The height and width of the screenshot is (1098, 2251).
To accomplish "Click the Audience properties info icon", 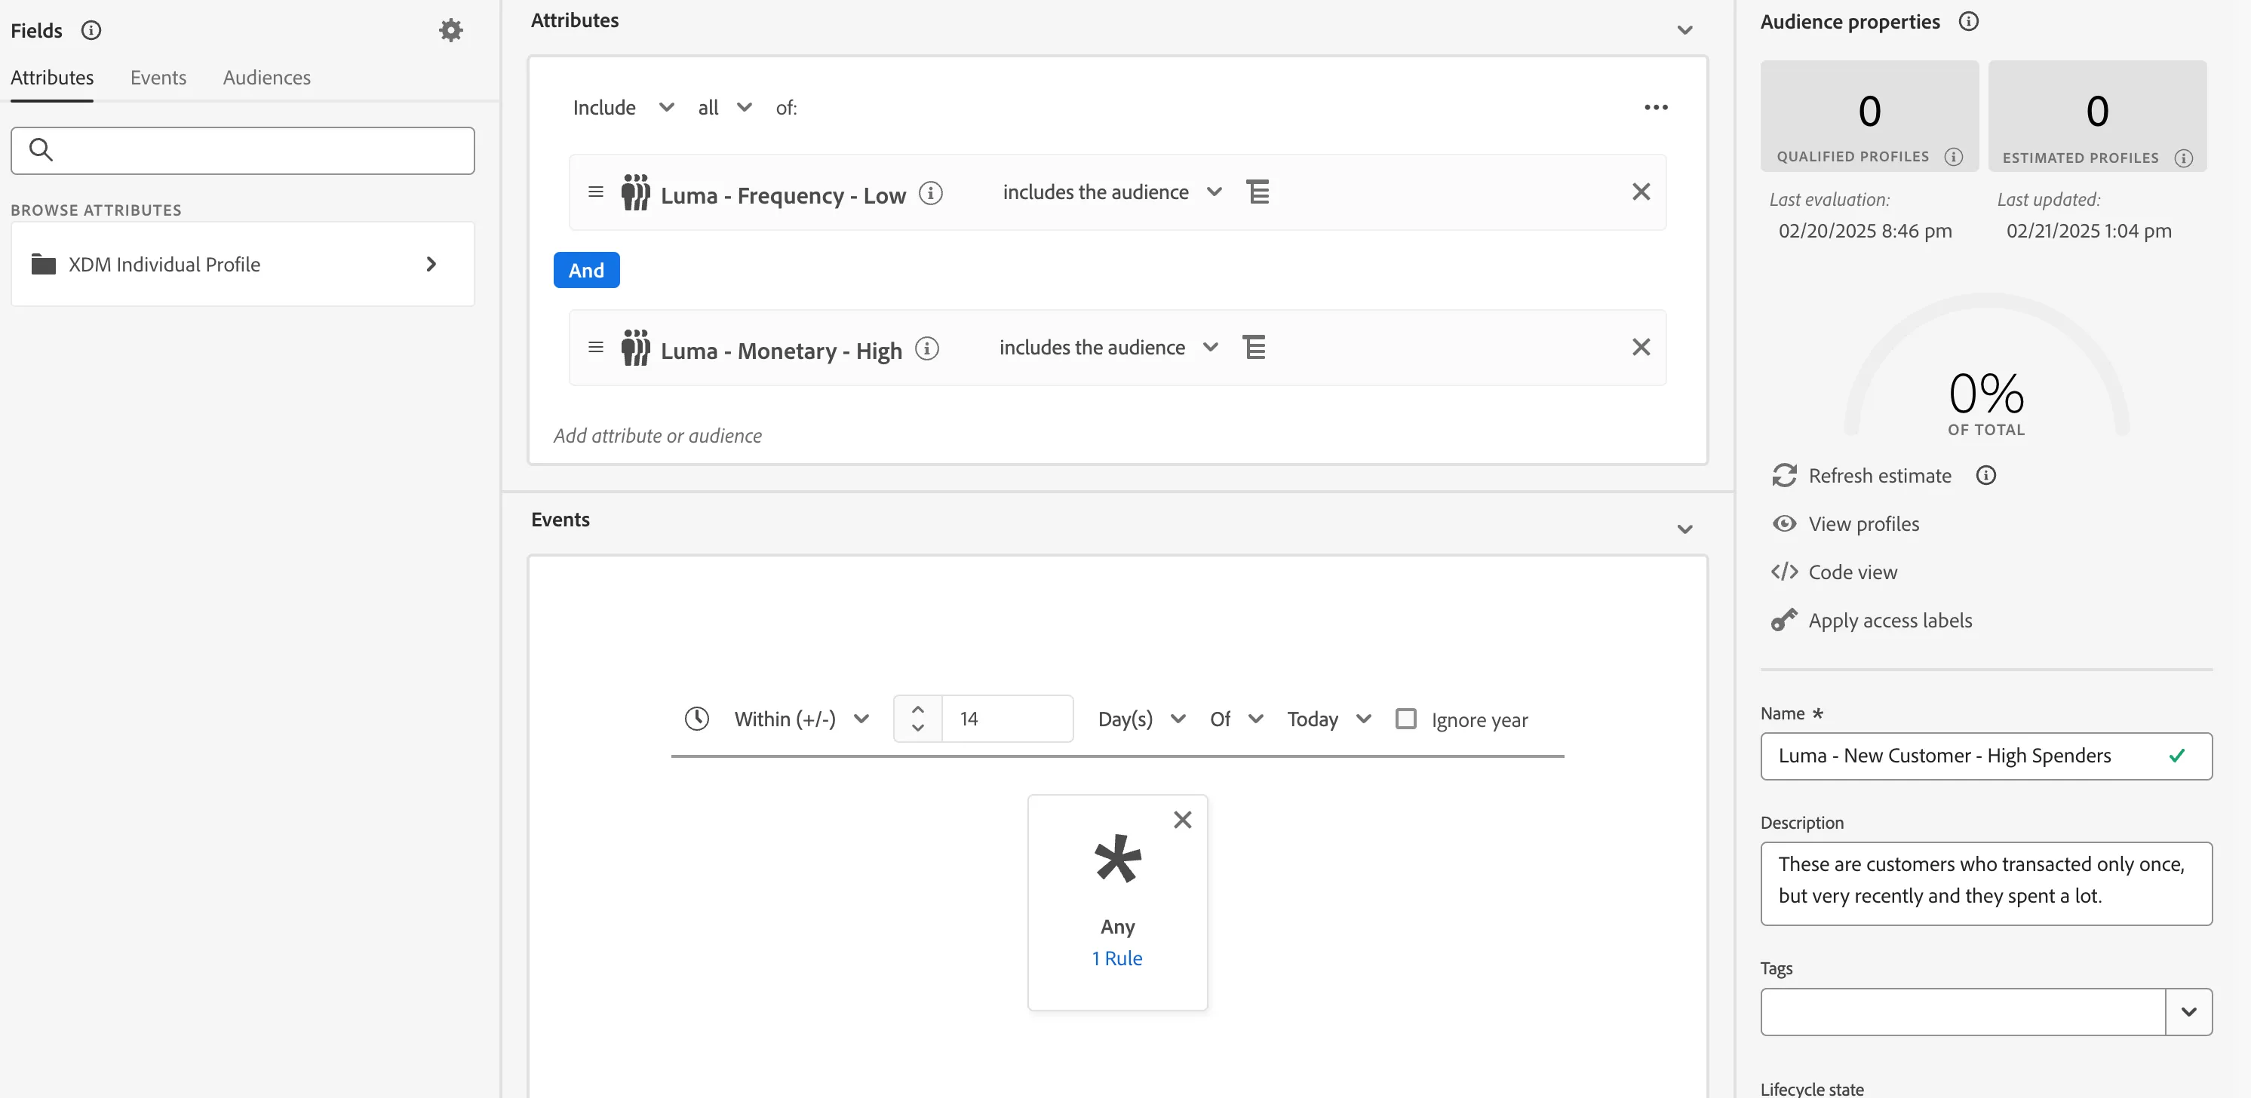I will tap(1968, 21).
